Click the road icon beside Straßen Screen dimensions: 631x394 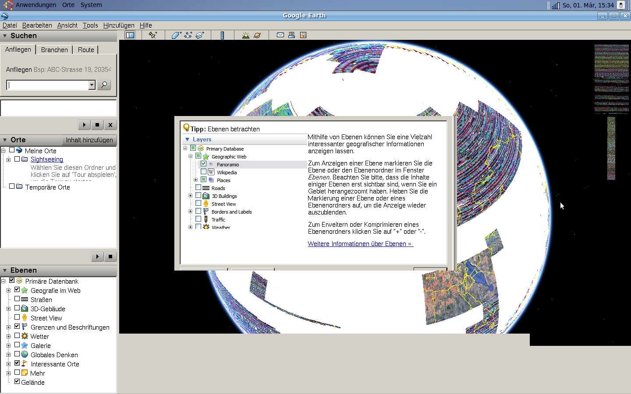[25, 299]
